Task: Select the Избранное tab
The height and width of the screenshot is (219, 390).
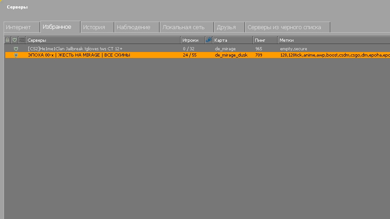Action: 60,27
